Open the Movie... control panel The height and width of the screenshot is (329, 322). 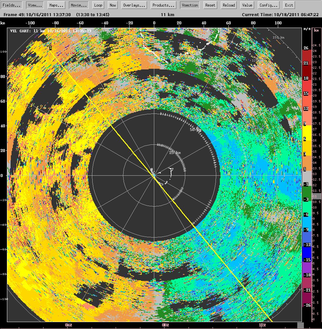click(79, 5)
